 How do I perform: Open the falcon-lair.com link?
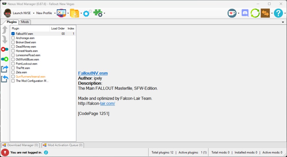click(x=108, y=103)
